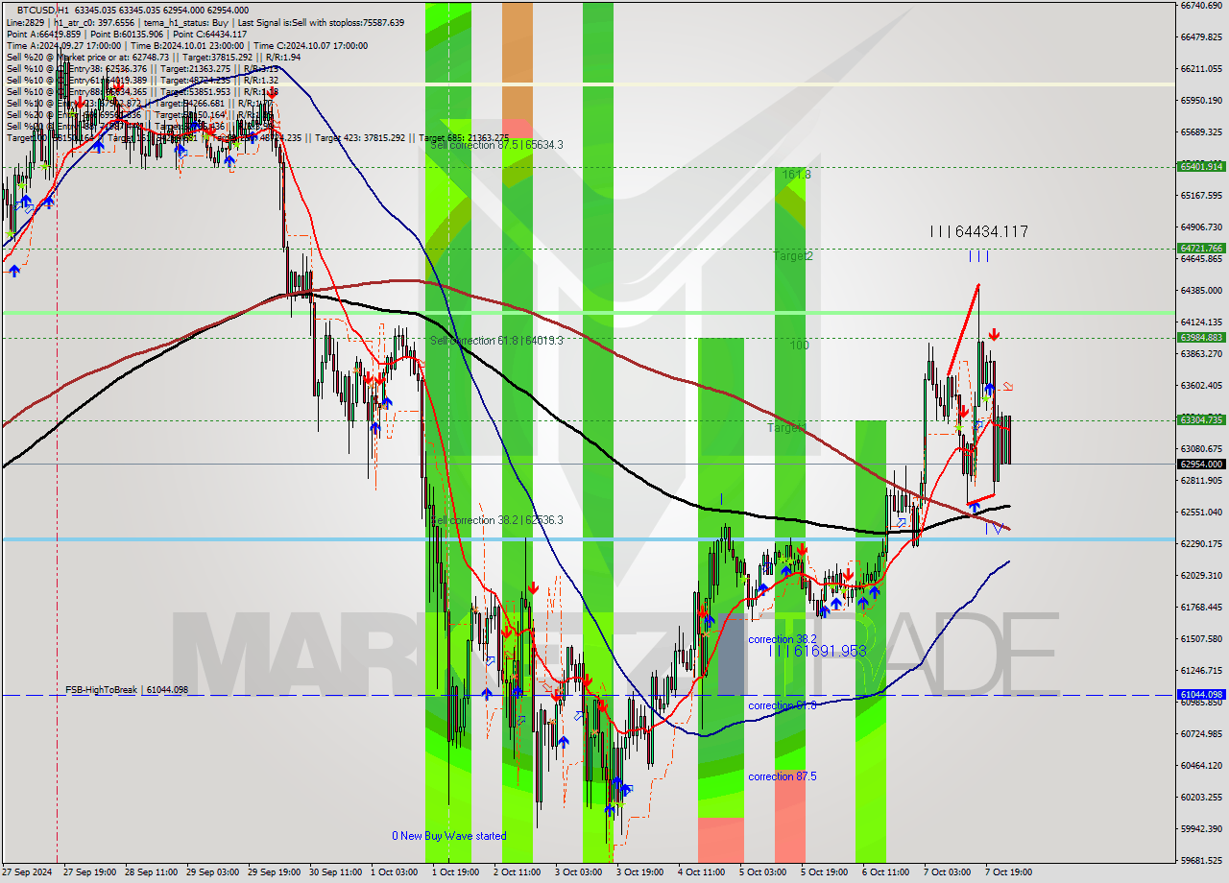The height and width of the screenshot is (883, 1229).
Task: Click the 66740.620 price axis label
Action: [1201, 5]
